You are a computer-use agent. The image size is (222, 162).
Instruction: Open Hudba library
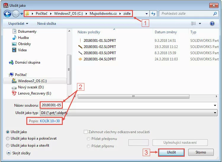(x=23, y=38)
